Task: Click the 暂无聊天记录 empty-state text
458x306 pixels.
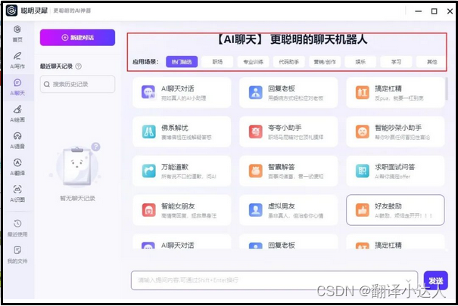Action: [x=77, y=199]
